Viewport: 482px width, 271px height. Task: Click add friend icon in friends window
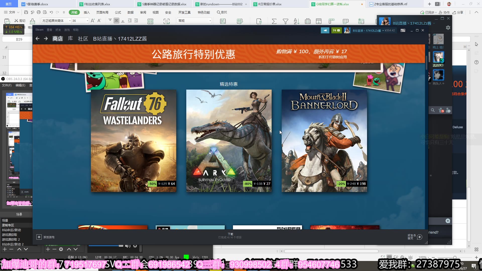[x=449, y=110]
